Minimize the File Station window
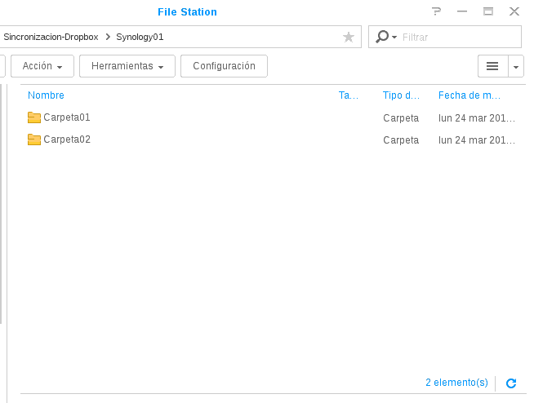This screenshot has width=534, height=403. (462, 11)
